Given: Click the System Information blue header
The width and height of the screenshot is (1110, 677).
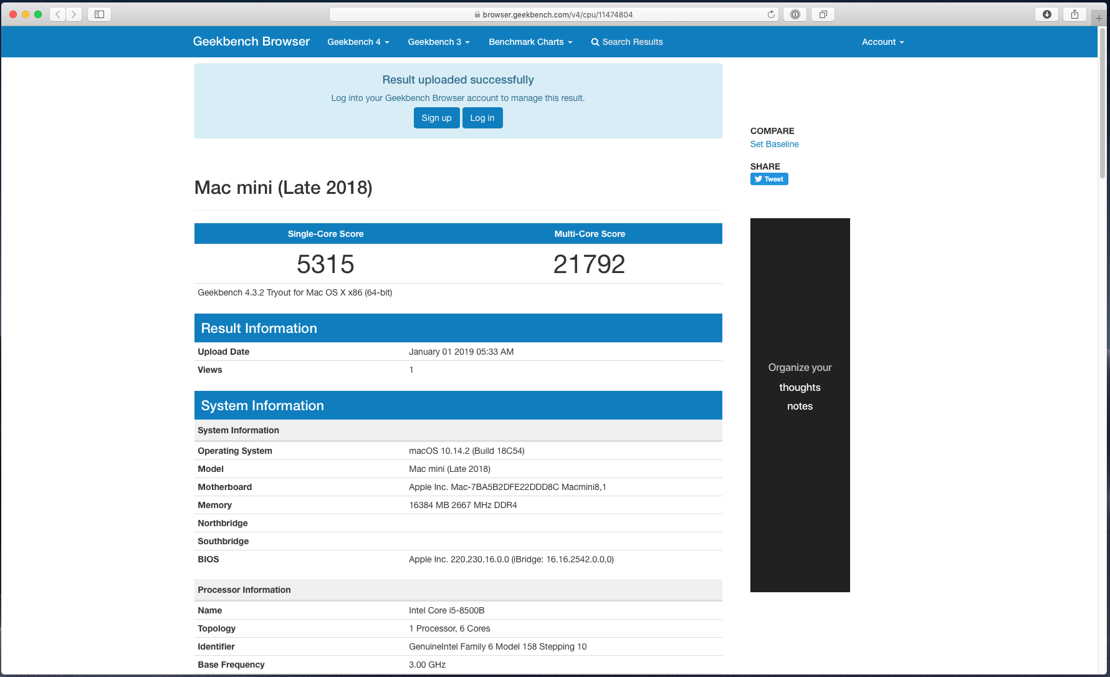Looking at the screenshot, I should click(x=458, y=405).
